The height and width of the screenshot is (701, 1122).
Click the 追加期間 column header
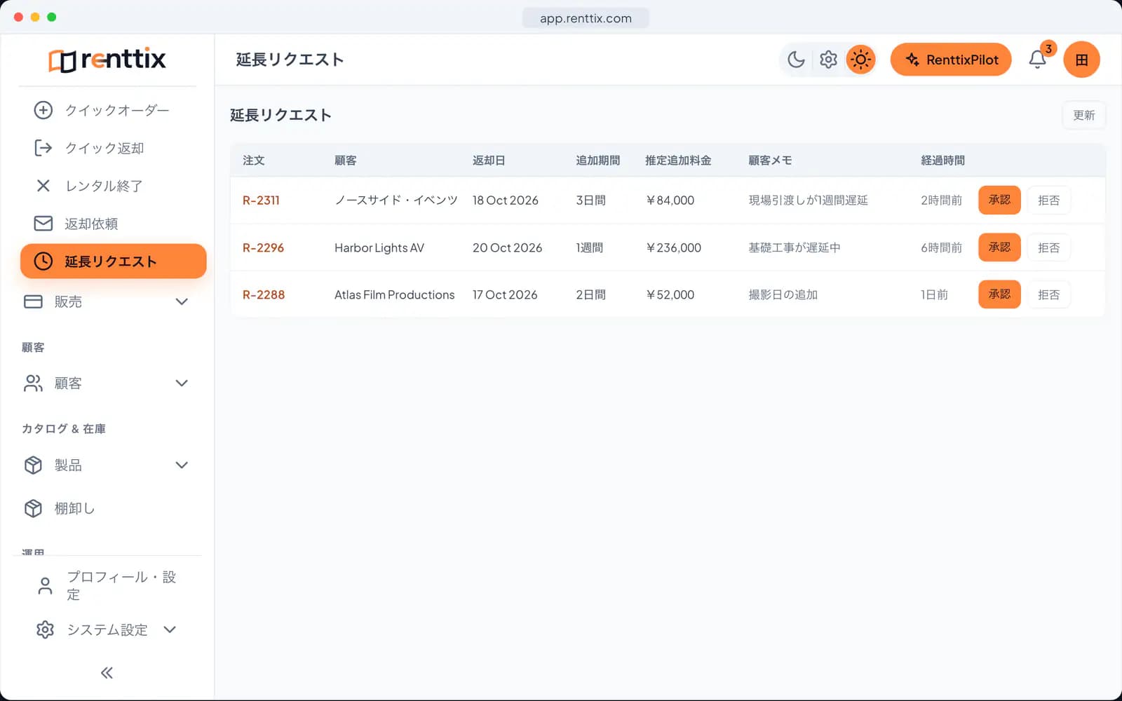[597, 161]
